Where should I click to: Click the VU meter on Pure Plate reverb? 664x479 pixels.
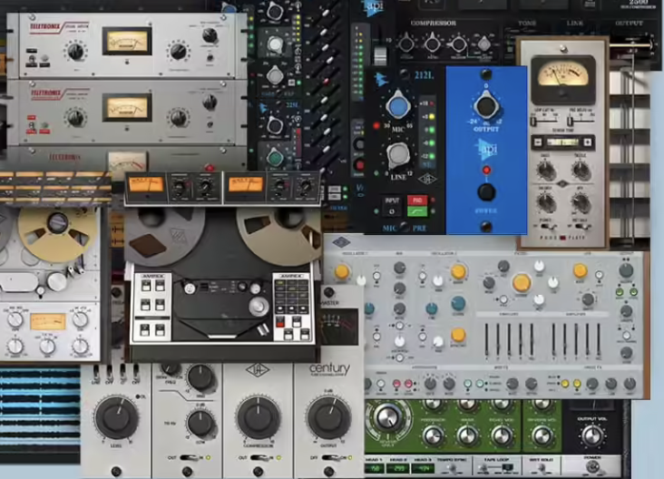562,78
